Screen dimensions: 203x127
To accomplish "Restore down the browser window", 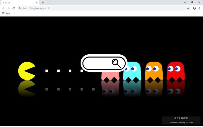I will pos(192,2).
